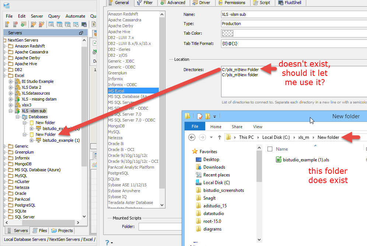Viewport: 367px width, 246px height.
Task: Switch to the Advanced tab
Action: point(173,3)
